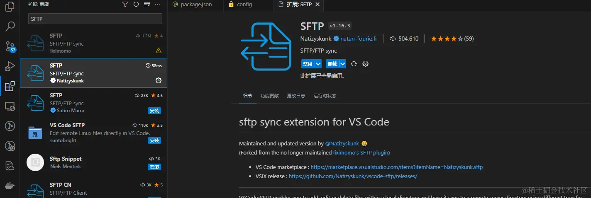This screenshot has width=591, height=198.
Task: Click the star rating with 59 reviews
Action: coord(452,39)
